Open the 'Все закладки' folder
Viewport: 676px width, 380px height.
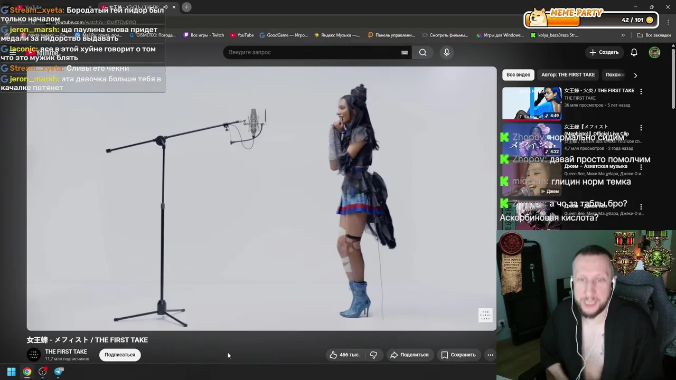point(654,35)
